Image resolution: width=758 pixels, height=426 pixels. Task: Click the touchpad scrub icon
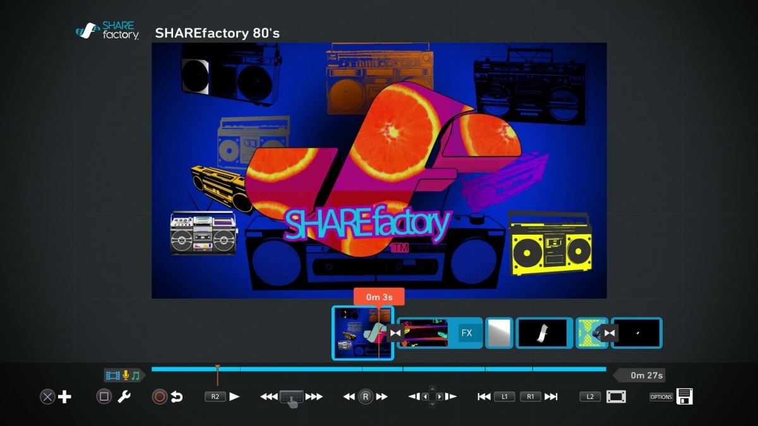[x=293, y=398]
